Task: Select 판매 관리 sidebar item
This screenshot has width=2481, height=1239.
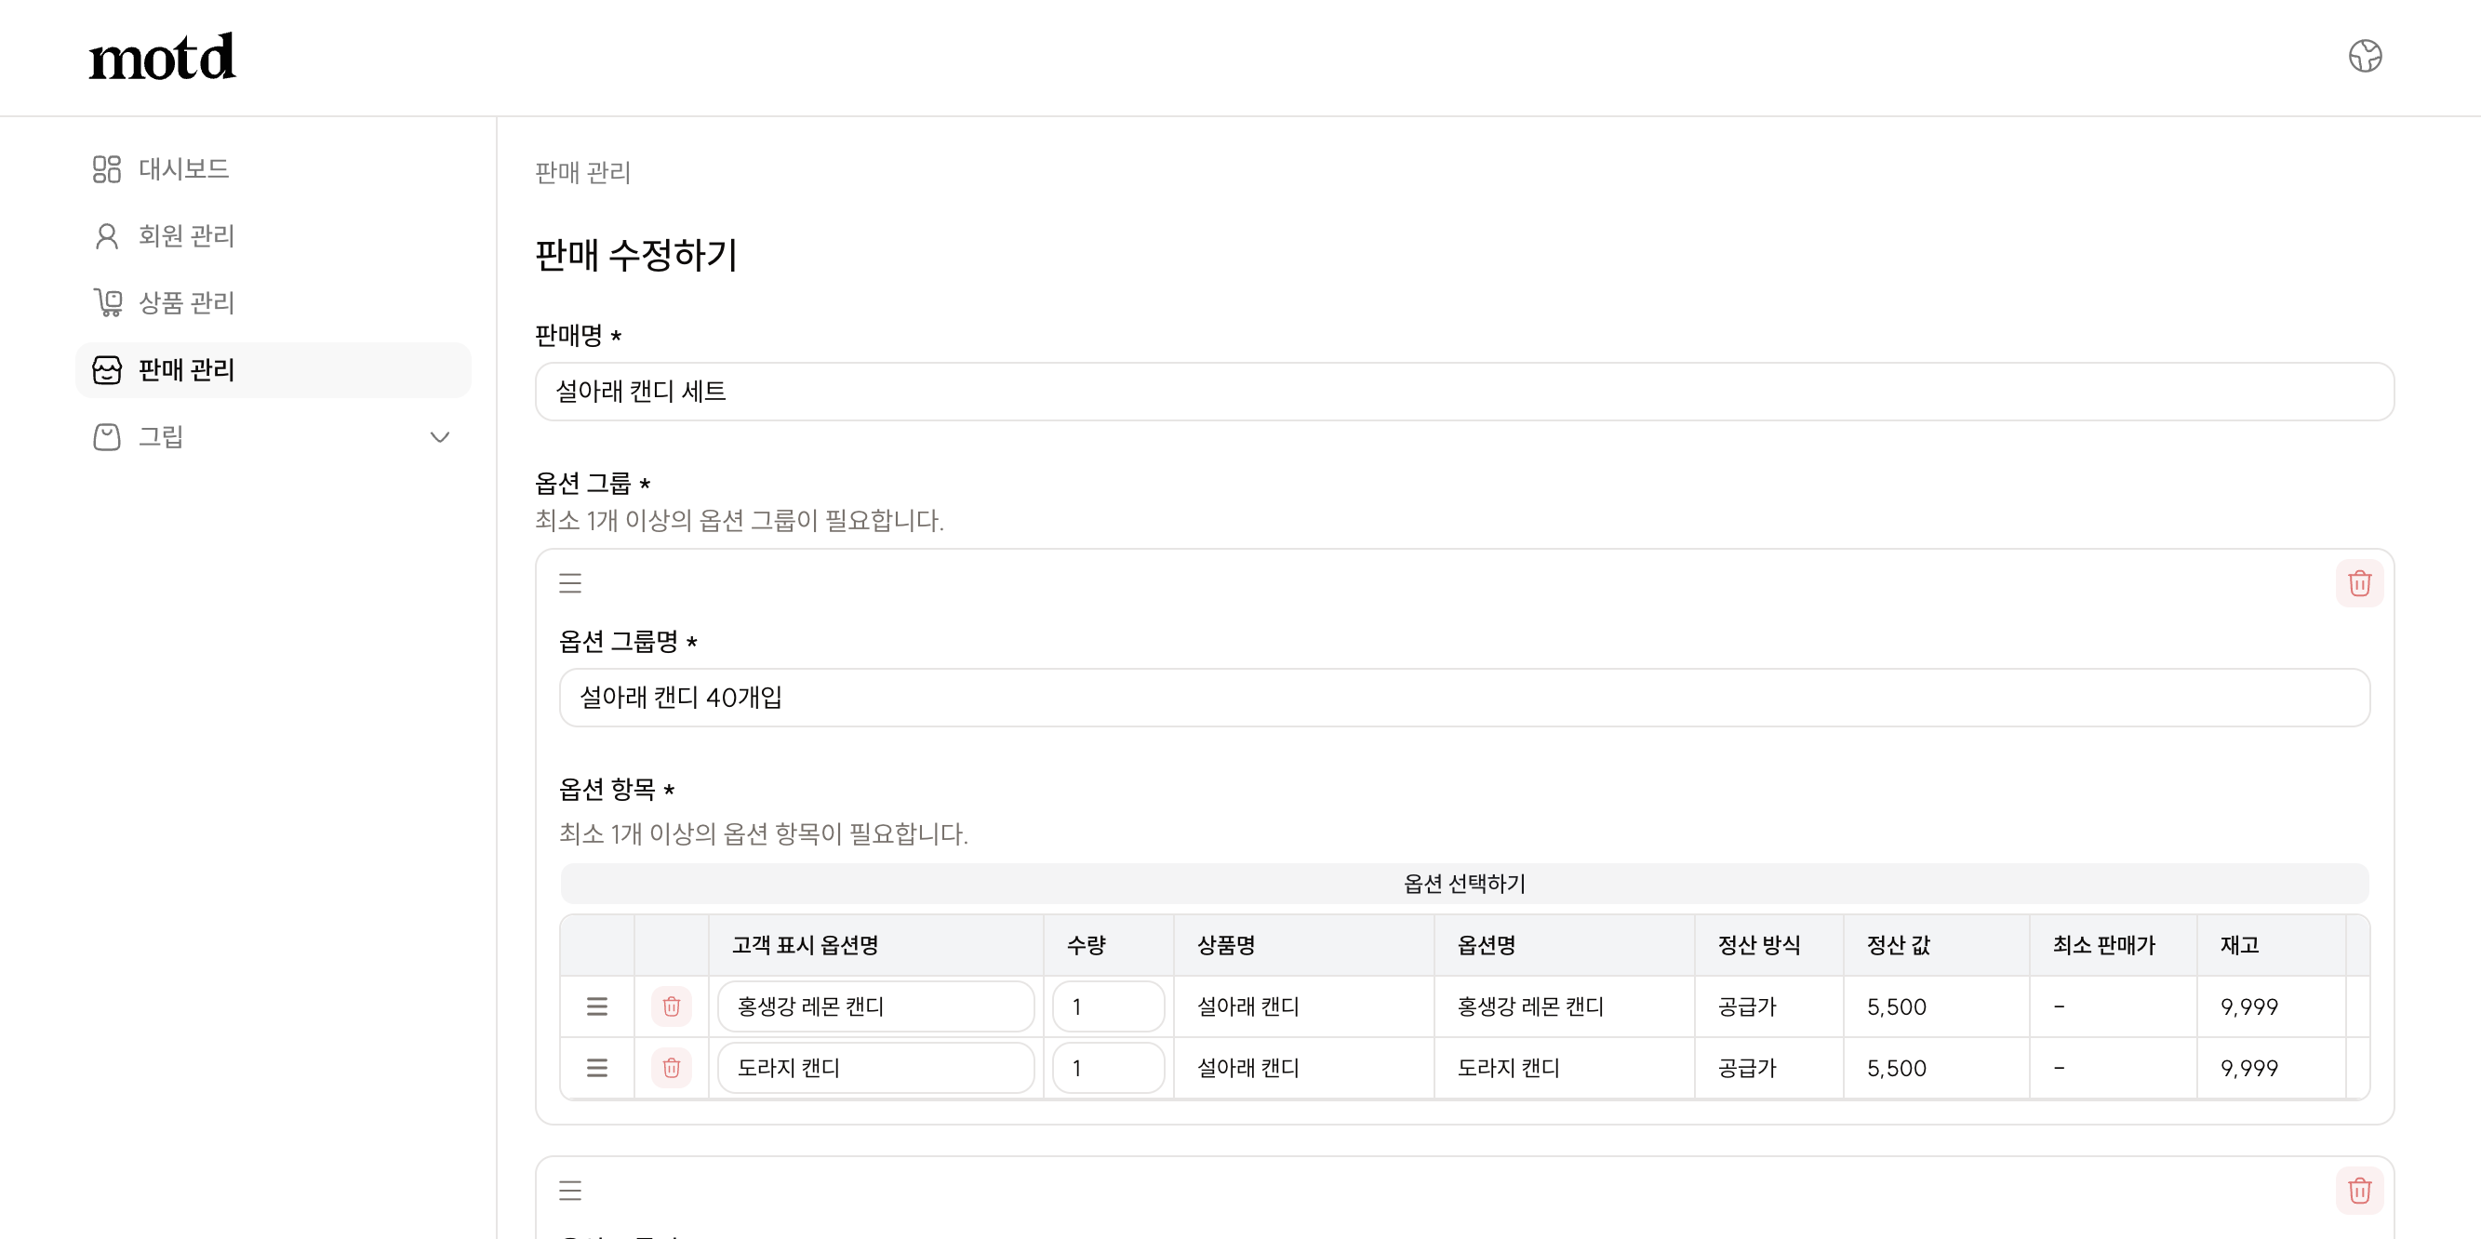Action: coord(186,369)
